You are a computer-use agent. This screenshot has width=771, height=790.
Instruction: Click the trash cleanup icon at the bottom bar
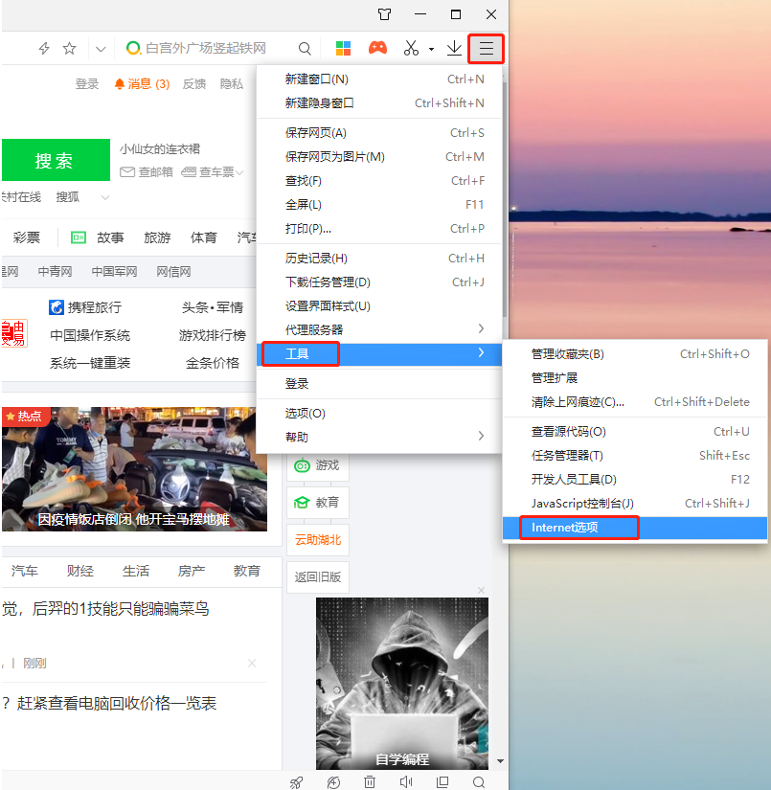(x=369, y=781)
